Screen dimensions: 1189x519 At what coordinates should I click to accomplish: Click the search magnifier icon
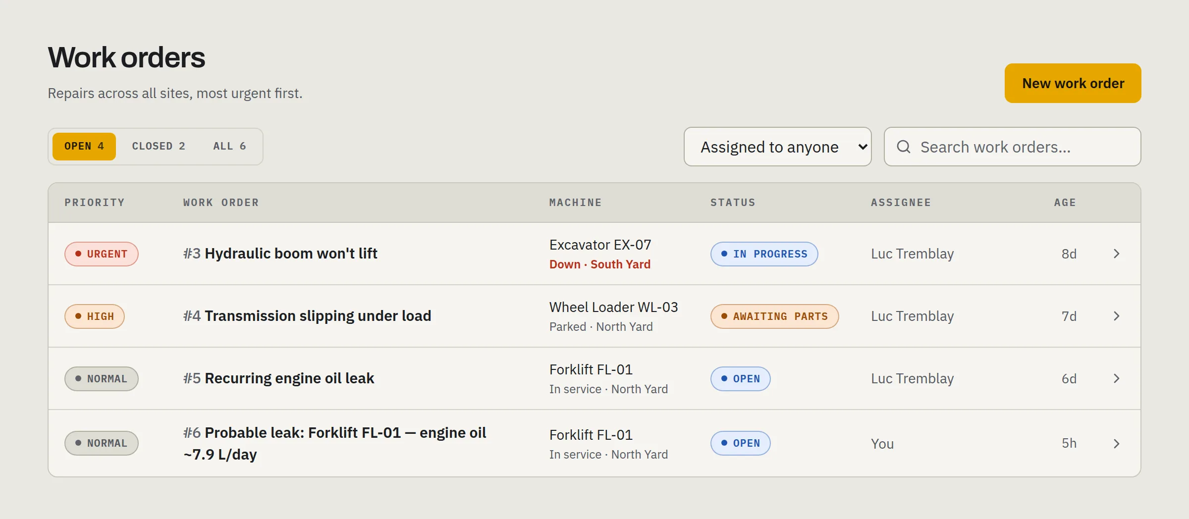click(x=904, y=147)
